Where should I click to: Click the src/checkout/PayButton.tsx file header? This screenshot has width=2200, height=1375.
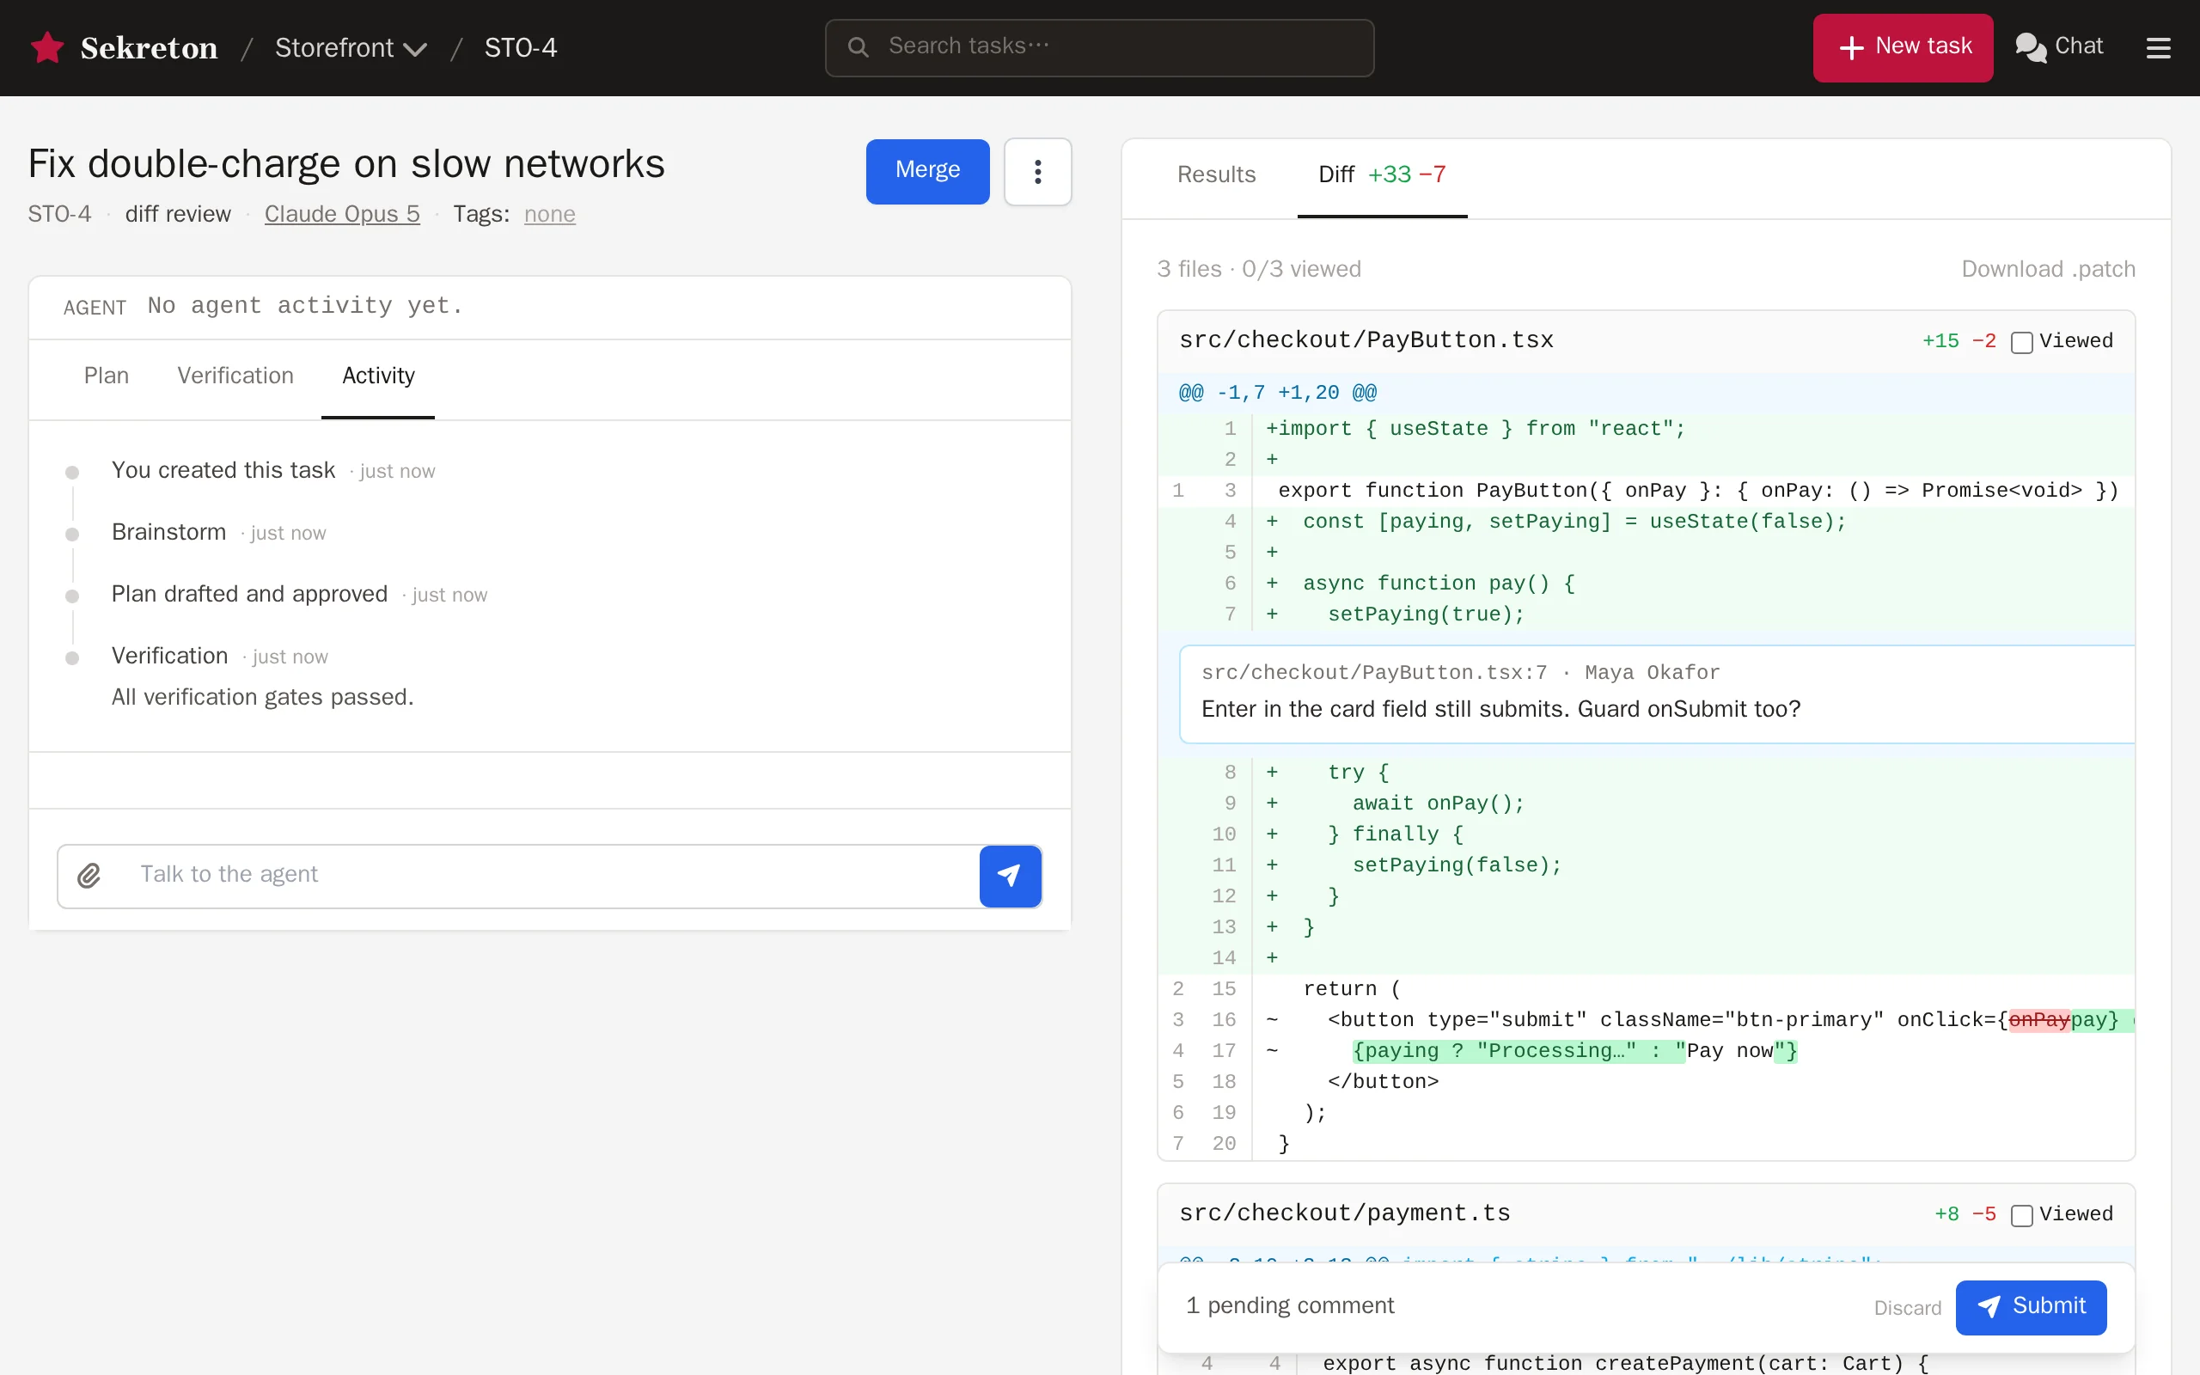click(x=1366, y=340)
